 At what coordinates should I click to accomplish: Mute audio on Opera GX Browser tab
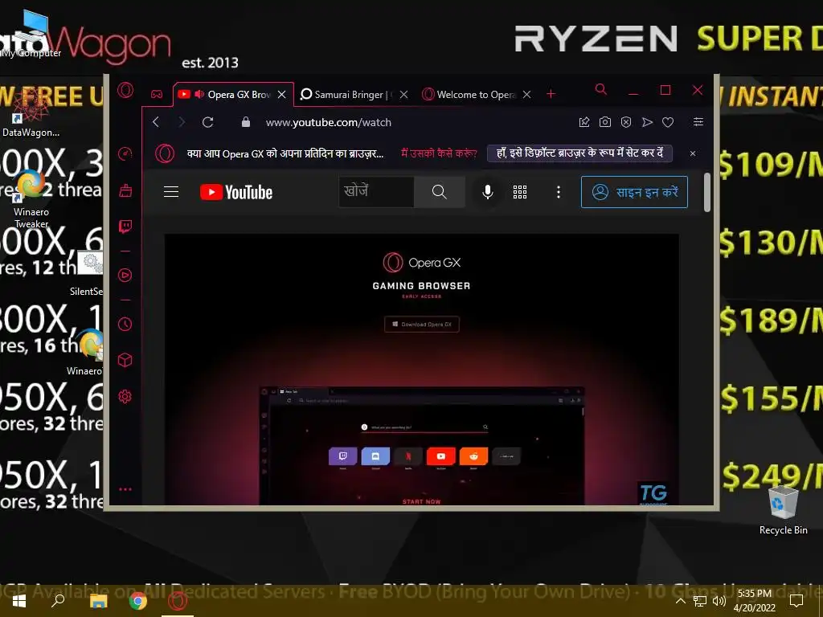199,95
